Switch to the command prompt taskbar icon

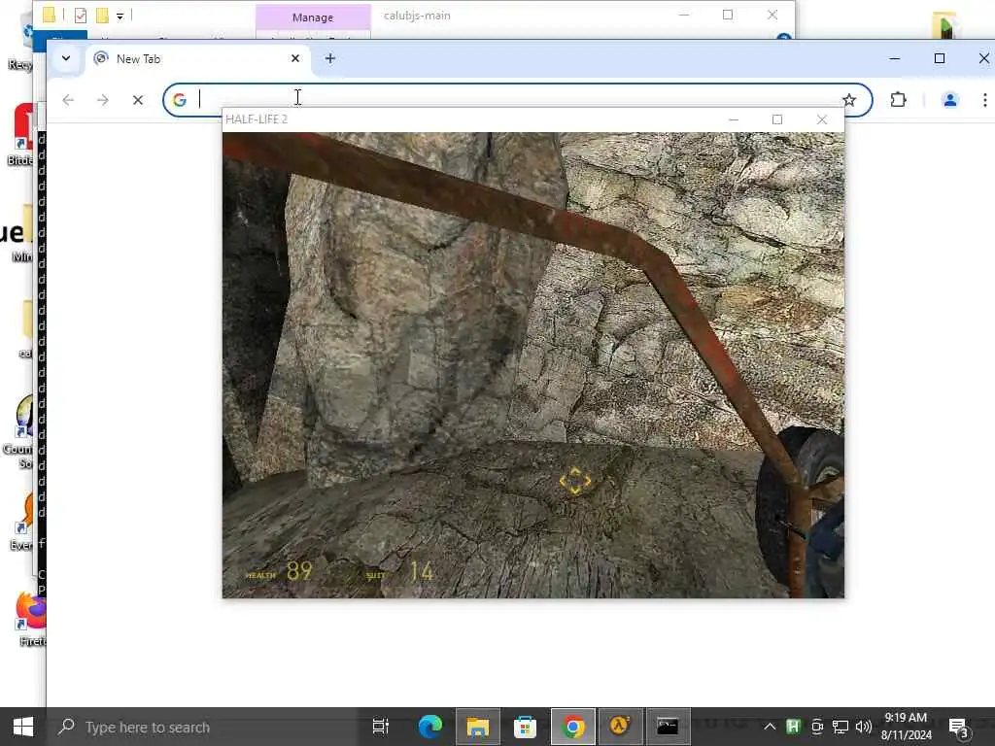[x=668, y=727]
